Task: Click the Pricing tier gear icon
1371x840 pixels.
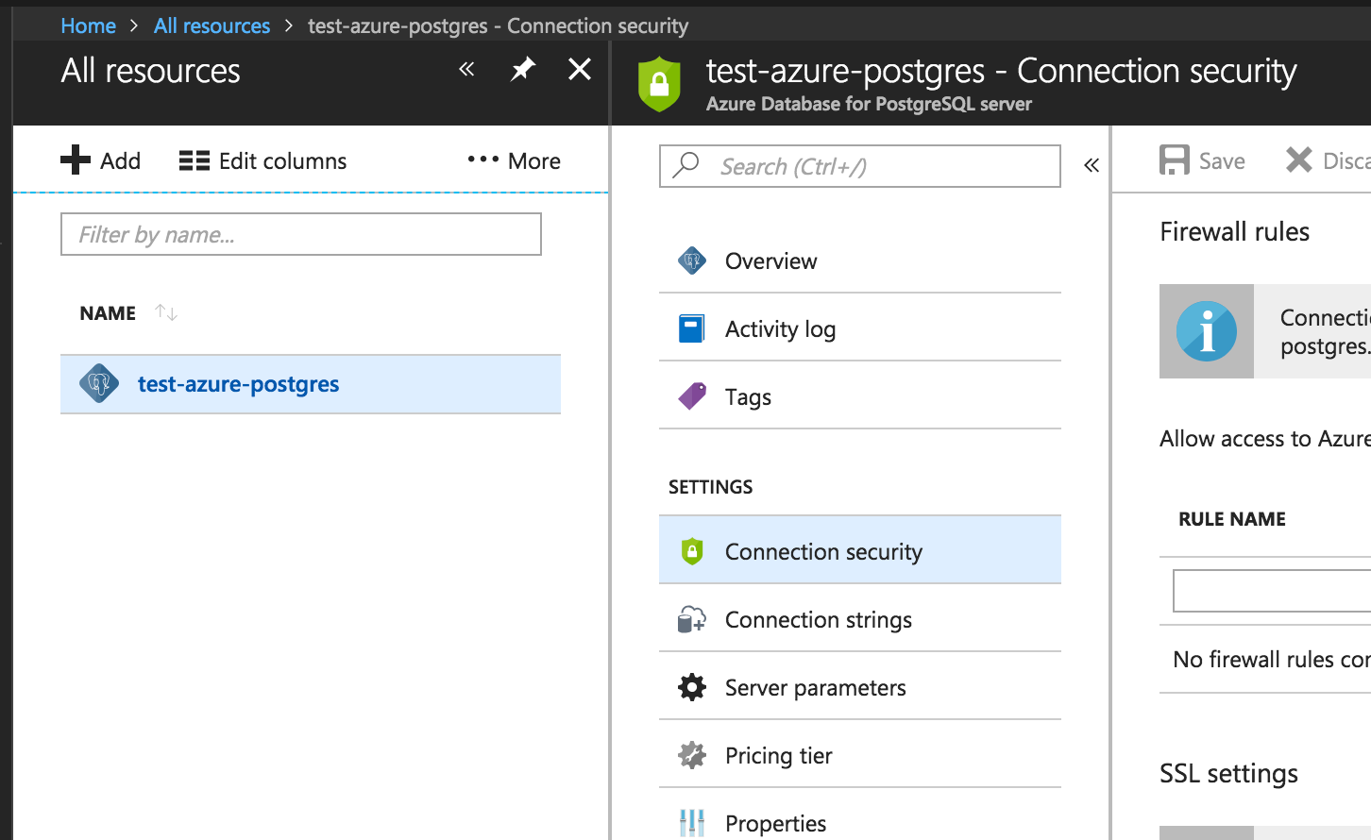Action: coord(692,755)
